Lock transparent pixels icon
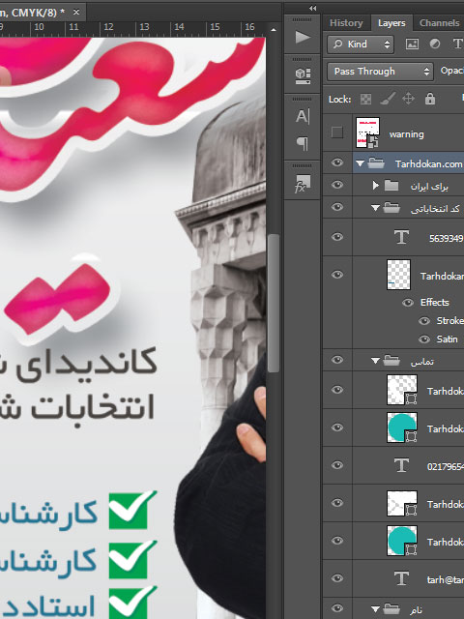This screenshot has width=464, height=619. coord(365,99)
